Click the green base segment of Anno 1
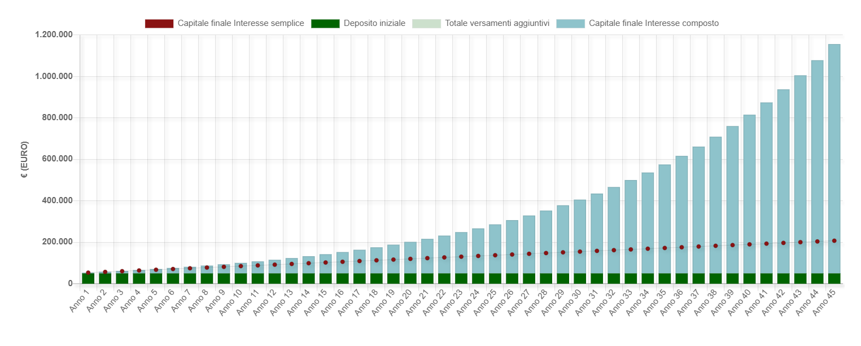The width and height of the screenshot is (861, 346). tap(88, 278)
